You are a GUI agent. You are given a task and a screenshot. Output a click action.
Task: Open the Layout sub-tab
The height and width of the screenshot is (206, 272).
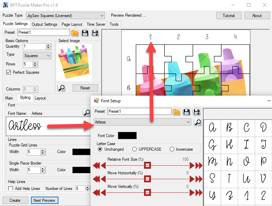point(40,98)
